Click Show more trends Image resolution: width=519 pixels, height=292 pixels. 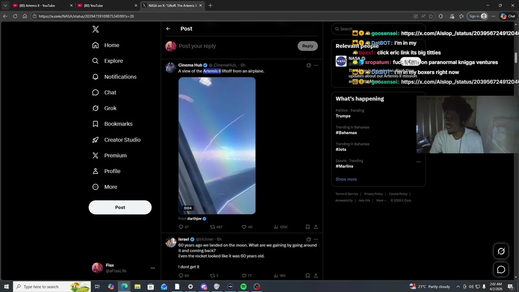[346, 179]
